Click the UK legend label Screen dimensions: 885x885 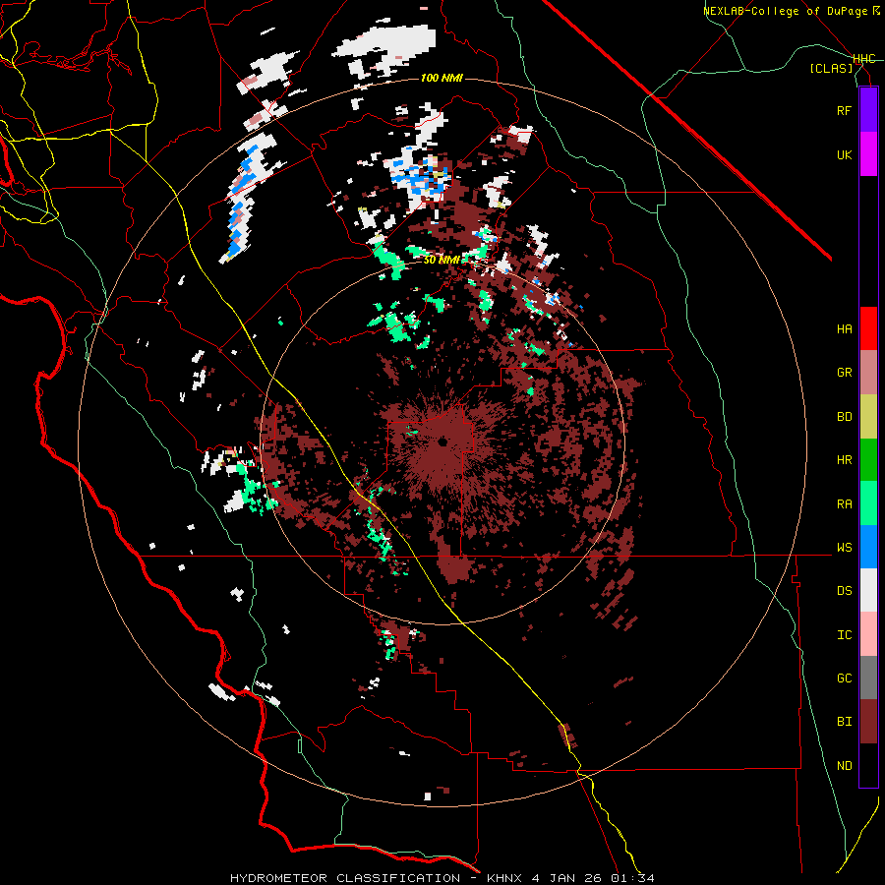coord(844,154)
